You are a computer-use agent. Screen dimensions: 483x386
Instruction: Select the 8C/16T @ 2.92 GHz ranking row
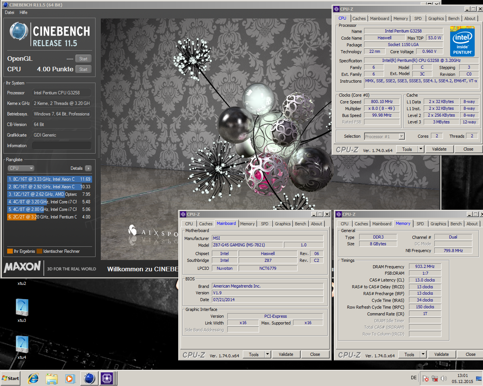tap(49, 187)
